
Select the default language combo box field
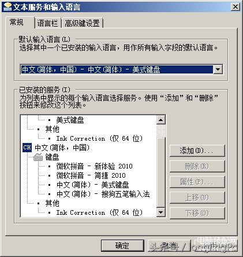click(121, 69)
